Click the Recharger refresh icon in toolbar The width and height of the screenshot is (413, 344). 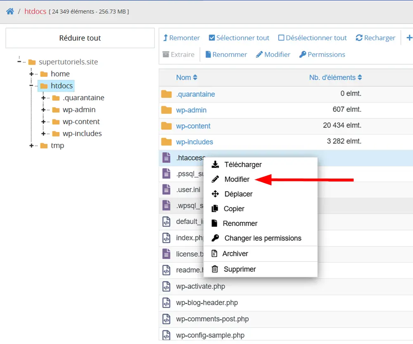pyautogui.click(x=359, y=38)
